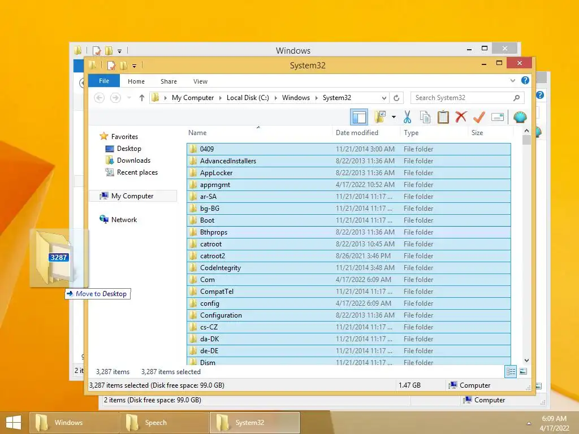
Task: Select the CompatTel folder
Action: [348, 292]
